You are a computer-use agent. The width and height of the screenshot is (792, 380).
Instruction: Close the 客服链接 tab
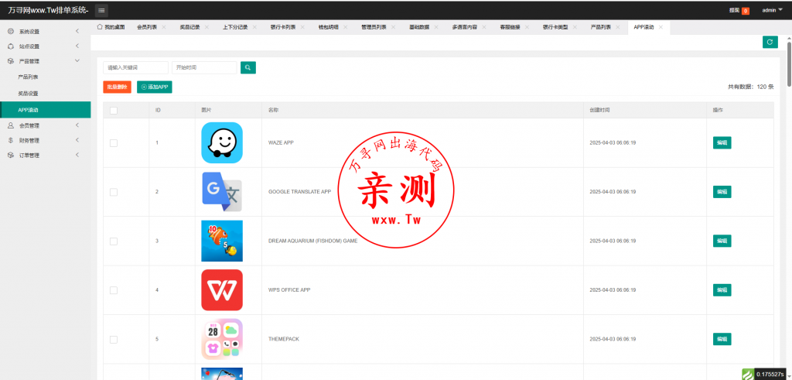click(x=527, y=27)
